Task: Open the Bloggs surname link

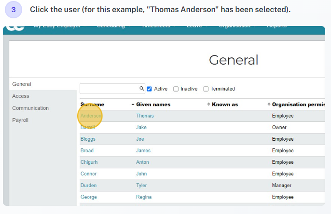Action: pyautogui.click(x=88, y=139)
